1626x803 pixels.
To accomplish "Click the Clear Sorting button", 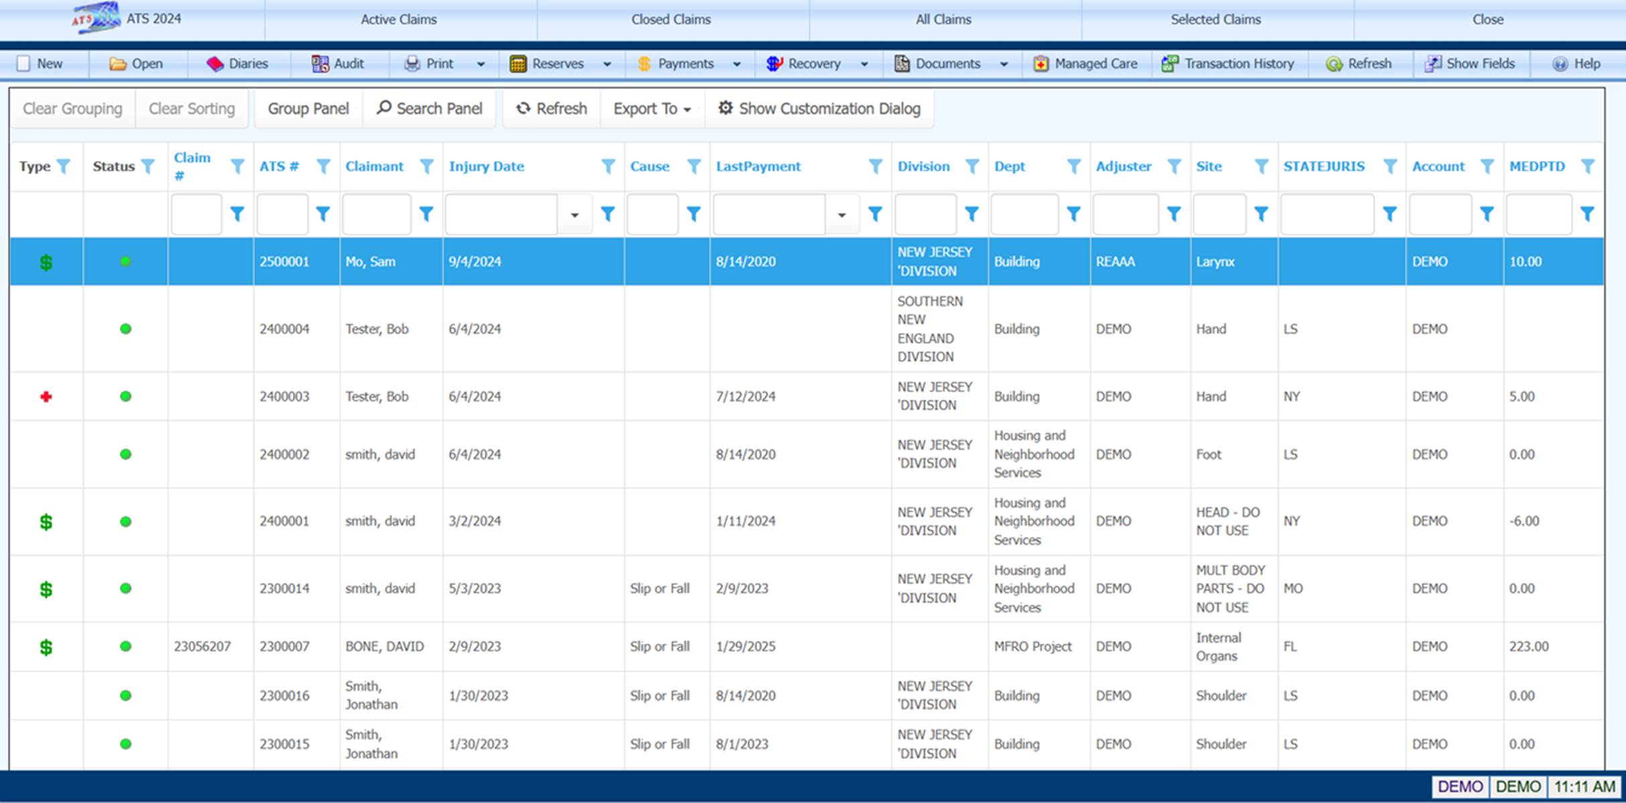I will [192, 109].
